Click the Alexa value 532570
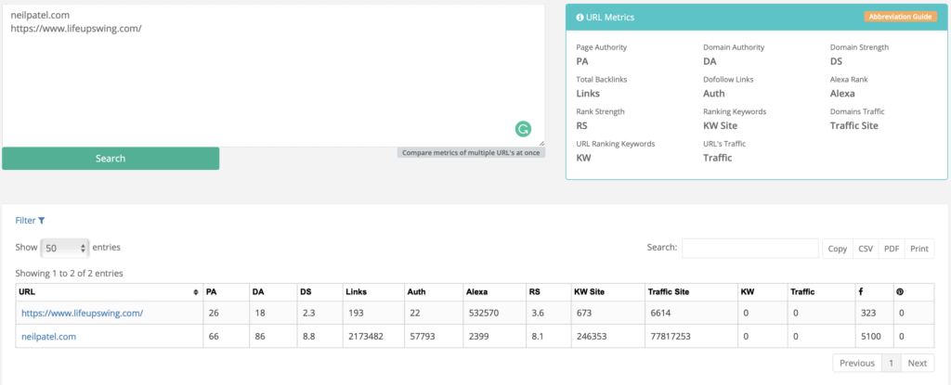 pyautogui.click(x=483, y=314)
